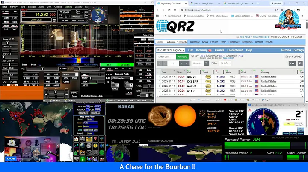308x172 pixels.
Task: Reload the QRZ logbook page in browser
Action: pos(169,10)
